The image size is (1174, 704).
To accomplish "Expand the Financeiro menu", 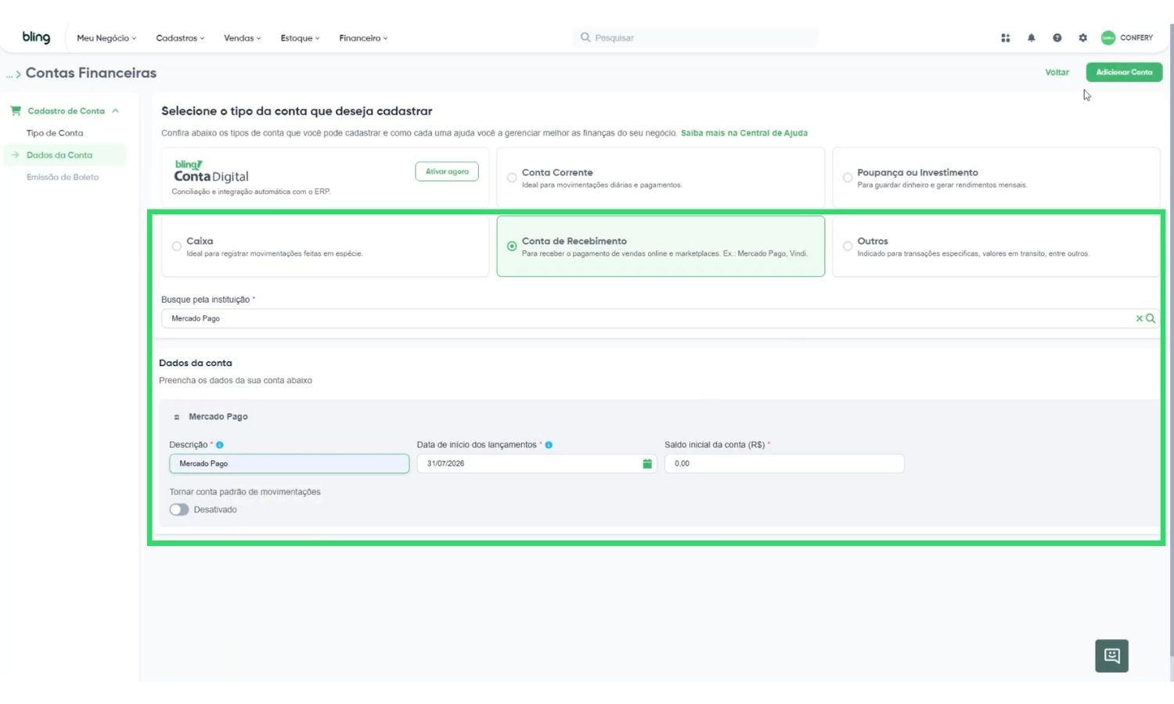I will (x=363, y=38).
